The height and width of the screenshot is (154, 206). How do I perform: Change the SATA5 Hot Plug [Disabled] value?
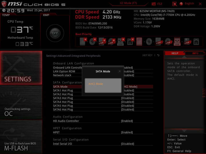(x=127, y=106)
